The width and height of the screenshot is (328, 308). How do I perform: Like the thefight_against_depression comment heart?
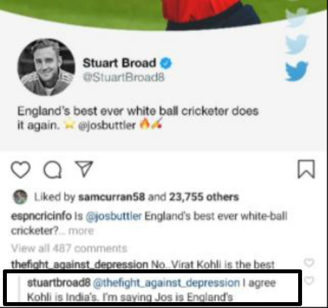pos(309,263)
